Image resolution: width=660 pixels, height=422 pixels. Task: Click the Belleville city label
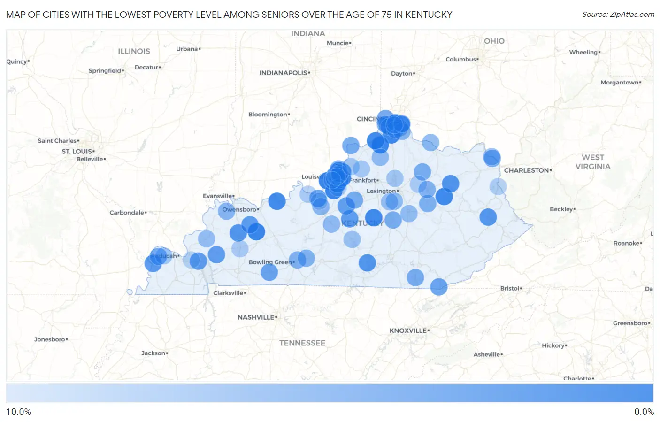click(x=91, y=159)
